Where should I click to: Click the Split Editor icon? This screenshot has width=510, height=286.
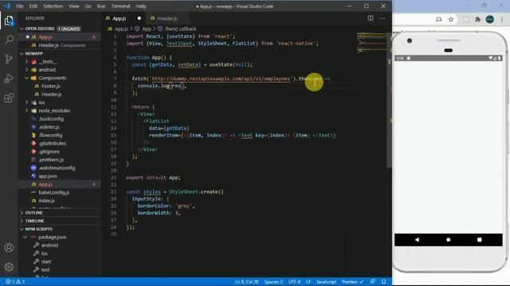click(371, 18)
